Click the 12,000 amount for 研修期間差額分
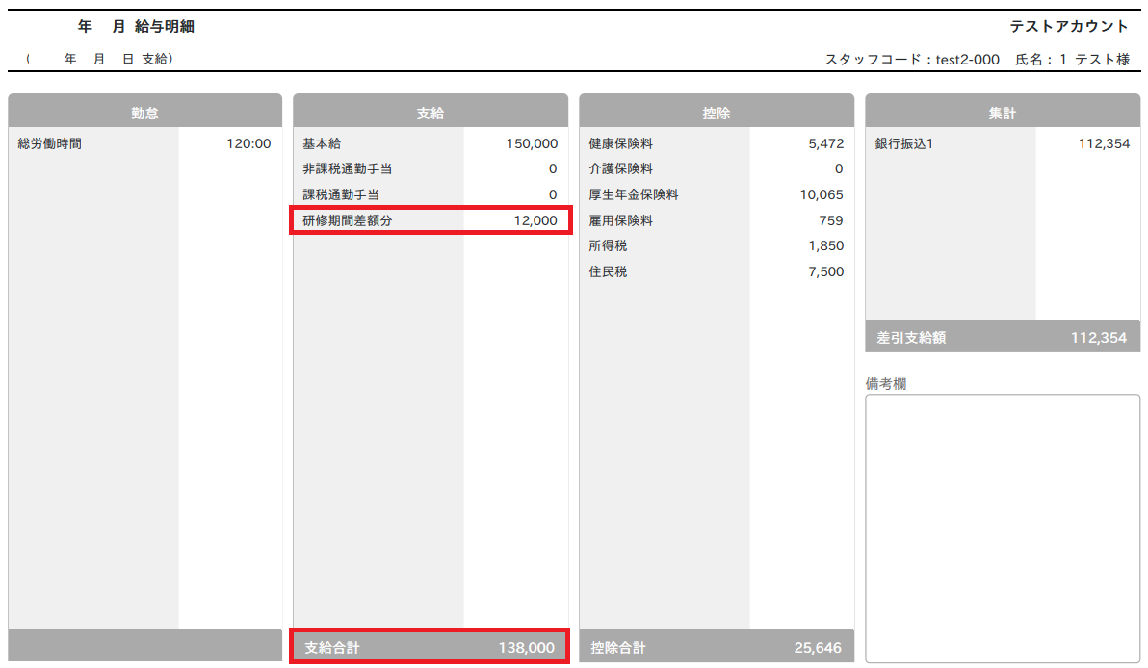The height and width of the screenshot is (668, 1148). coord(535,220)
